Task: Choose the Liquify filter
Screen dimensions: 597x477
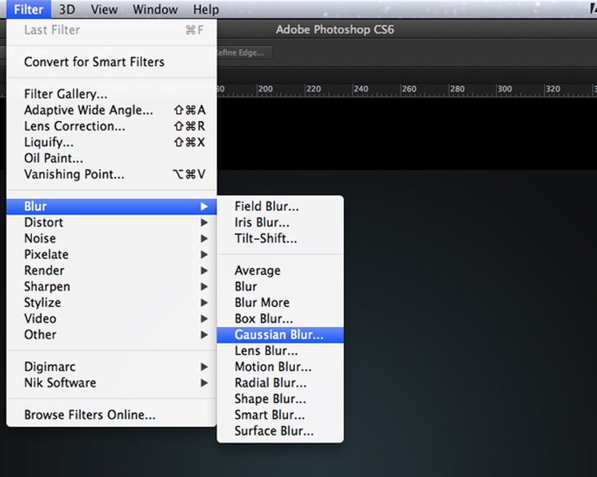Action: click(x=49, y=142)
